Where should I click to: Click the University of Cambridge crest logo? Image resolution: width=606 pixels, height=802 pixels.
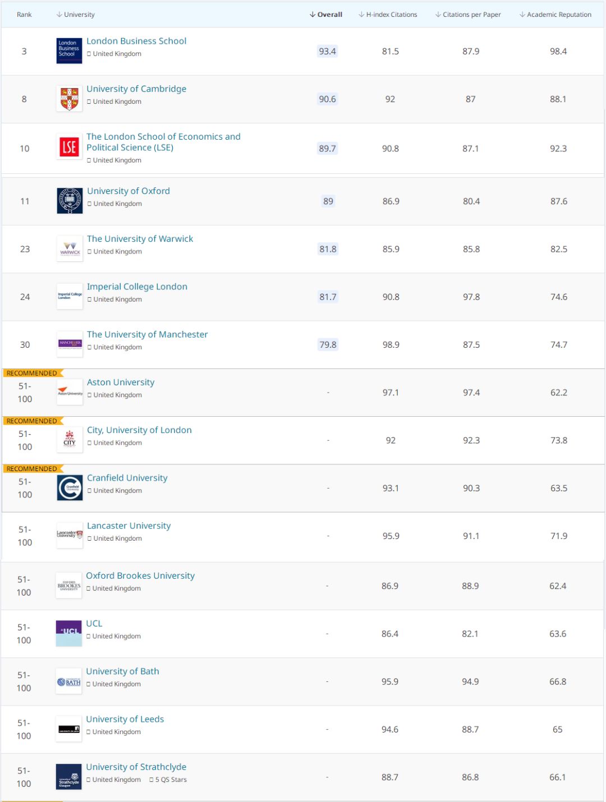tap(69, 99)
